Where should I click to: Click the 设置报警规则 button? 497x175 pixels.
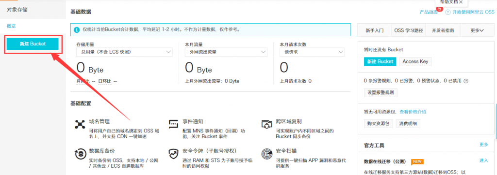[381, 92]
